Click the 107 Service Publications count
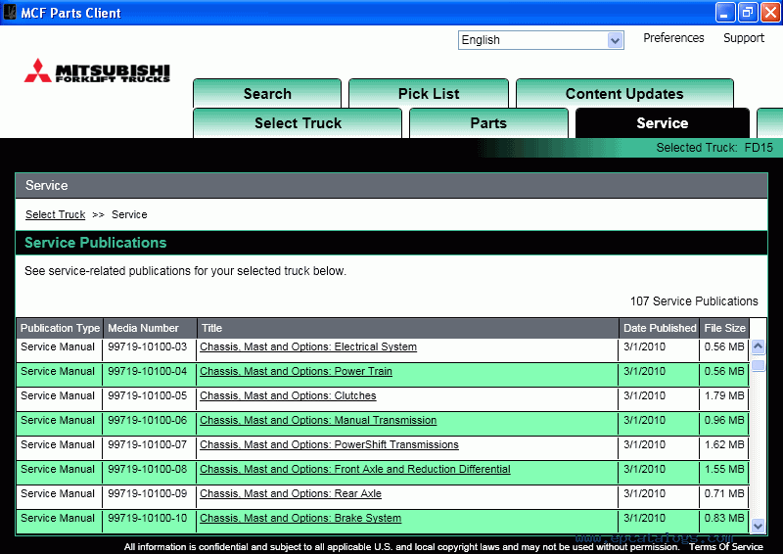 (x=694, y=301)
